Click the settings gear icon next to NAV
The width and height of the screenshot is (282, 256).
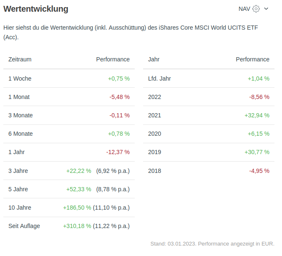click(x=256, y=9)
